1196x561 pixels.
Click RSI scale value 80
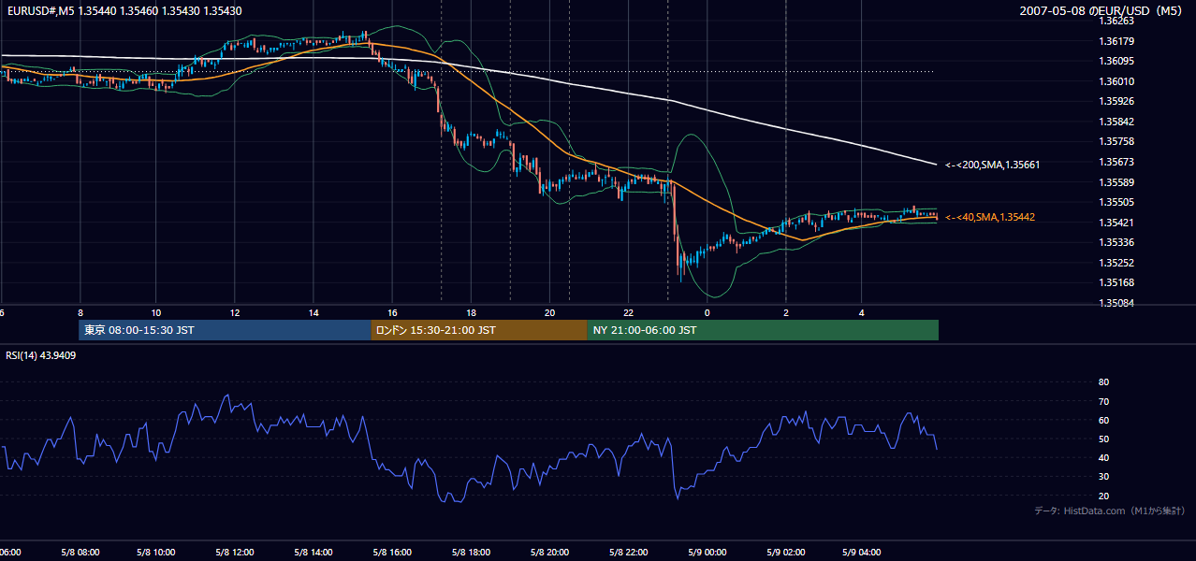pos(1103,382)
